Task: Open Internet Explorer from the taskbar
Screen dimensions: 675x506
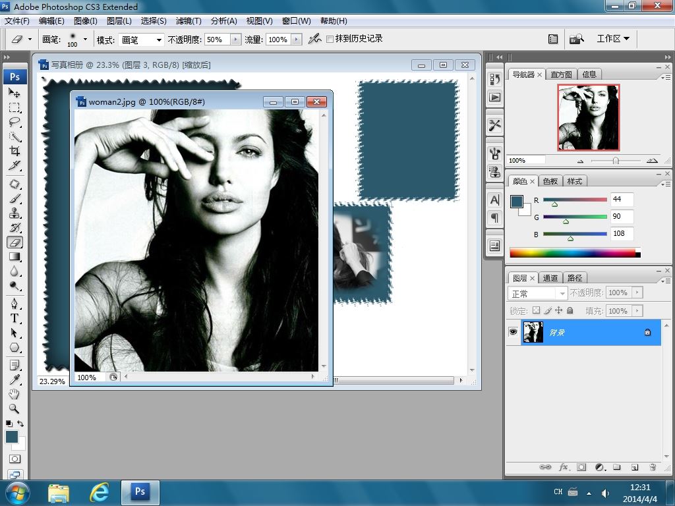Action: click(x=99, y=492)
